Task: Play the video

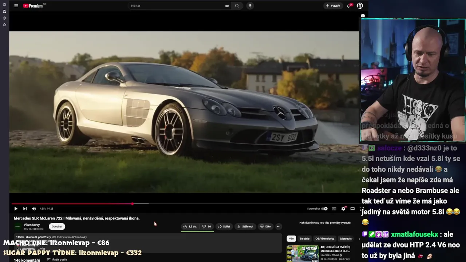Action: (16, 209)
